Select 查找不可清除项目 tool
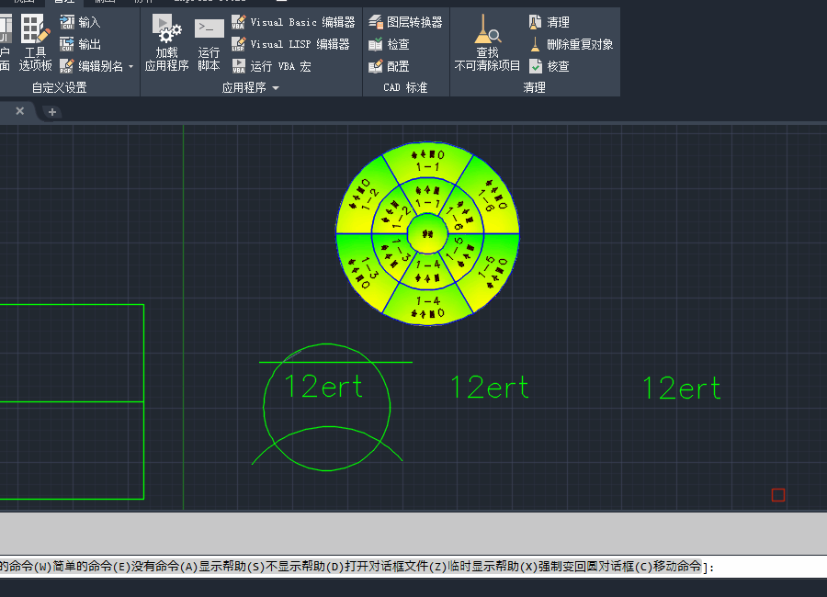The height and width of the screenshot is (597, 827). click(x=487, y=43)
